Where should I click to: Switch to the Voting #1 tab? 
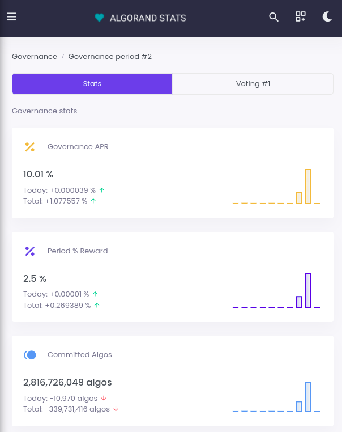(x=253, y=84)
